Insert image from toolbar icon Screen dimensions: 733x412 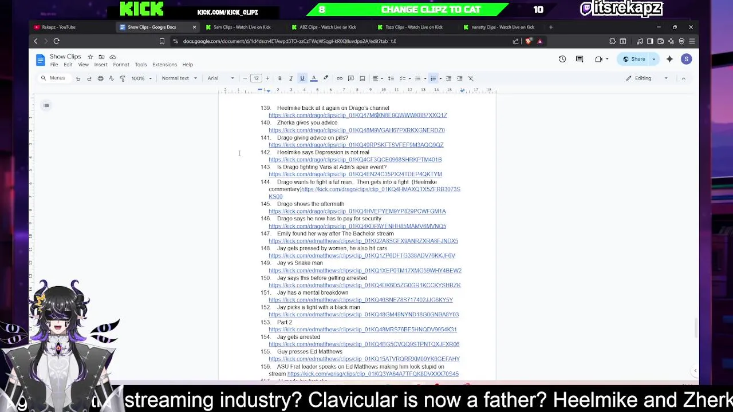[362, 78]
